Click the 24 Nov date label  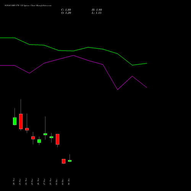(x=26, y=181)
